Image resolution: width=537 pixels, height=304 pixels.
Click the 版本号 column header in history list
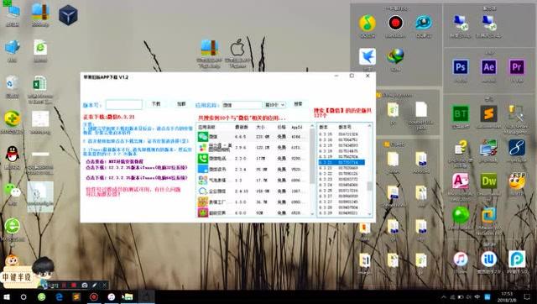pos(345,127)
